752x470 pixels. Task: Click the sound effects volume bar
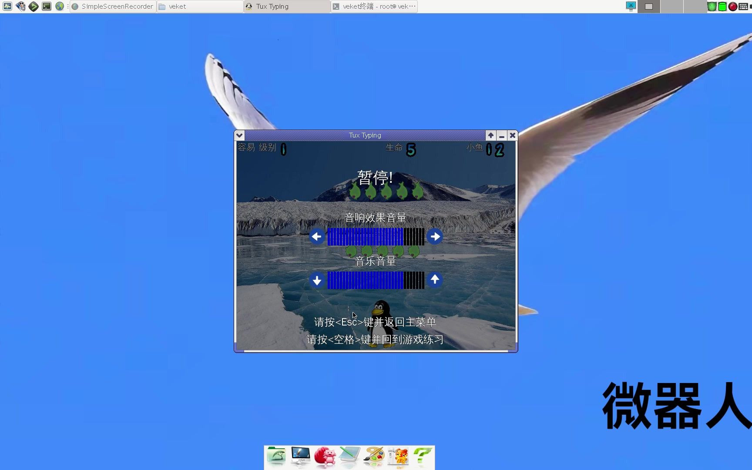click(376, 237)
